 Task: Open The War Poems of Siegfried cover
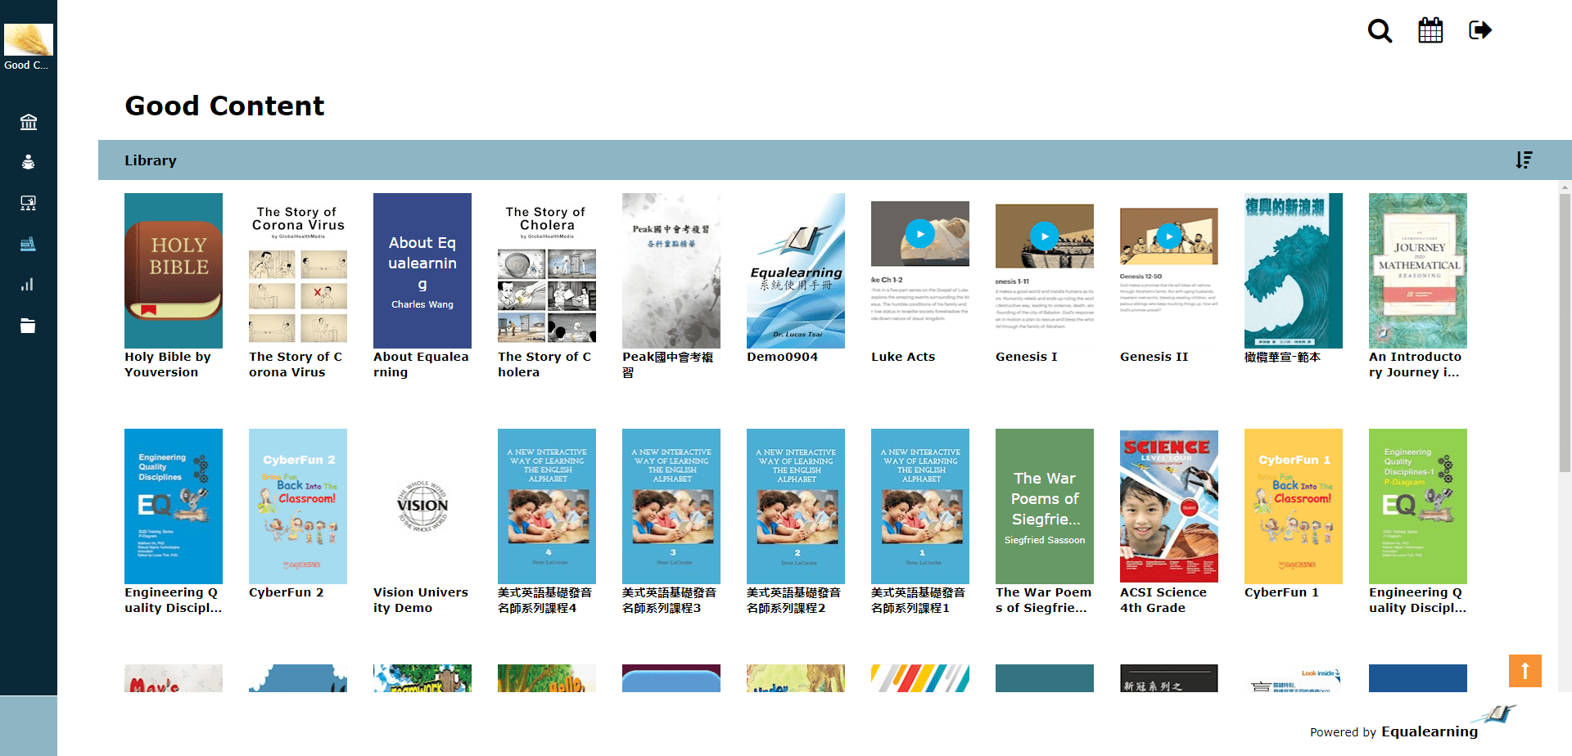point(1045,506)
